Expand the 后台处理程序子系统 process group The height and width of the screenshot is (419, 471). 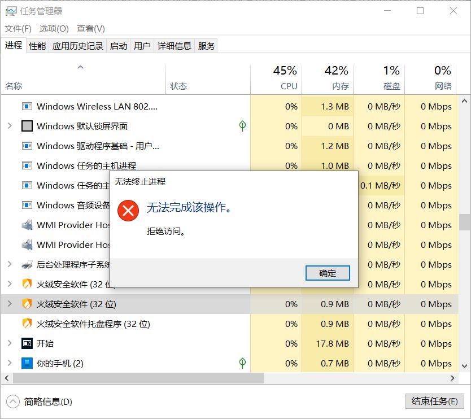(x=10, y=264)
